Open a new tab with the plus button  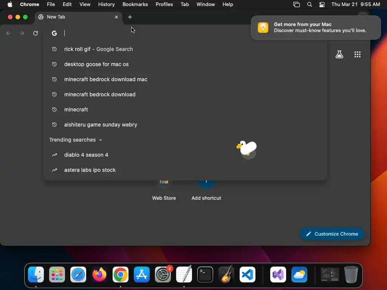tap(130, 17)
